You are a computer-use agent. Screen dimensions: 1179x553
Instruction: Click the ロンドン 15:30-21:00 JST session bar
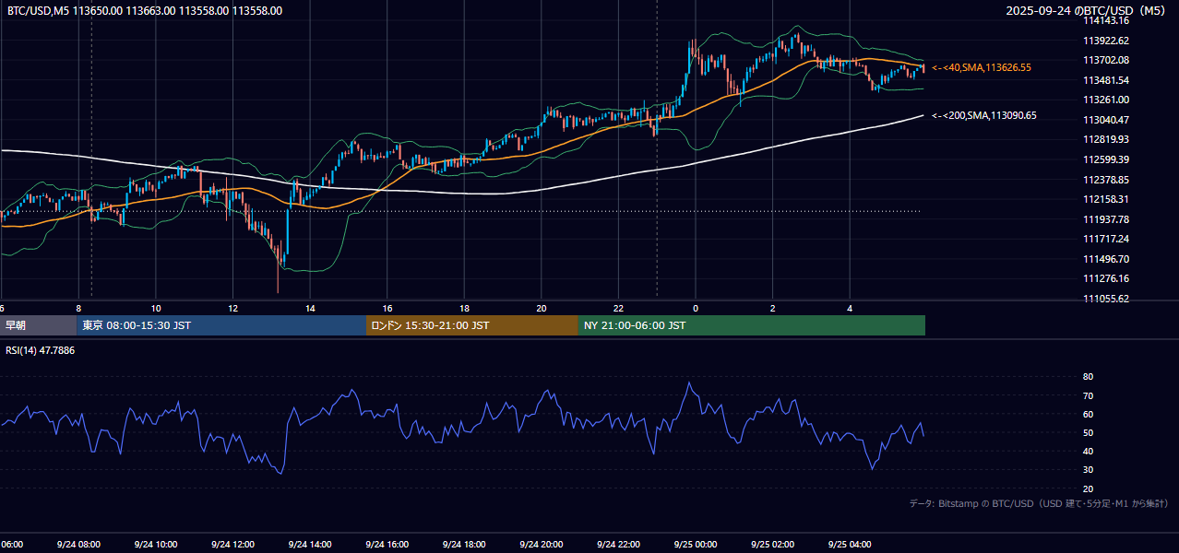[472, 325]
